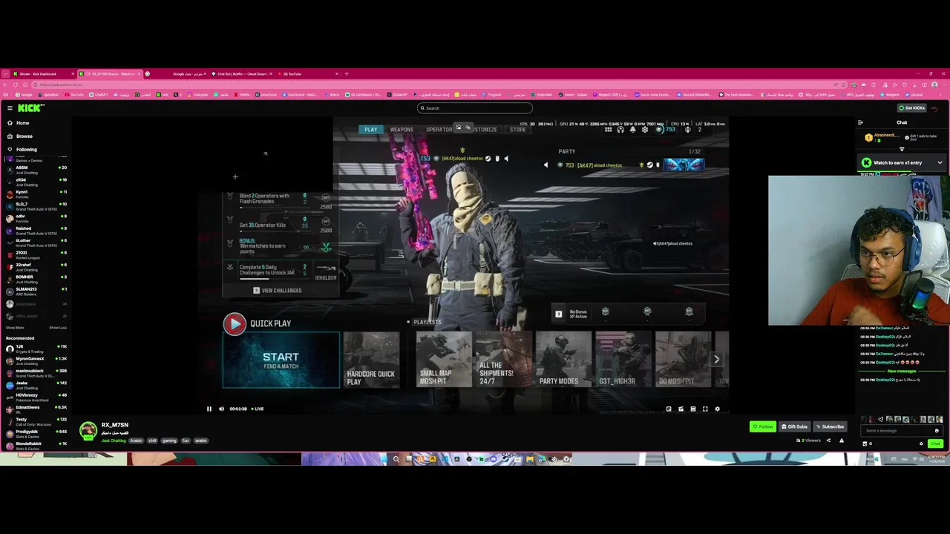950x534 pixels.
Task: Open the Just Chatting category link
Action: (114, 441)
